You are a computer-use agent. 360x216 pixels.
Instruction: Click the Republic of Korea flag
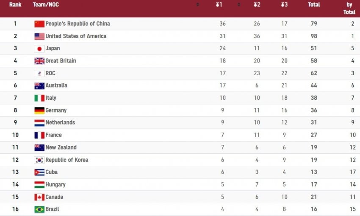point(39,160)
